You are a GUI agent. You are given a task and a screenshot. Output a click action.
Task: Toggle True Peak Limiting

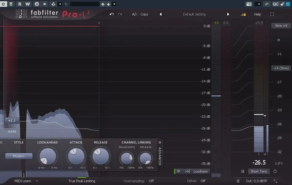(82, 181)
